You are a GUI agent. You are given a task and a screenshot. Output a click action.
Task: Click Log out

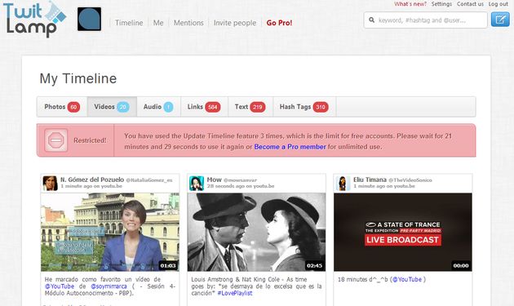tap(498, 4)
